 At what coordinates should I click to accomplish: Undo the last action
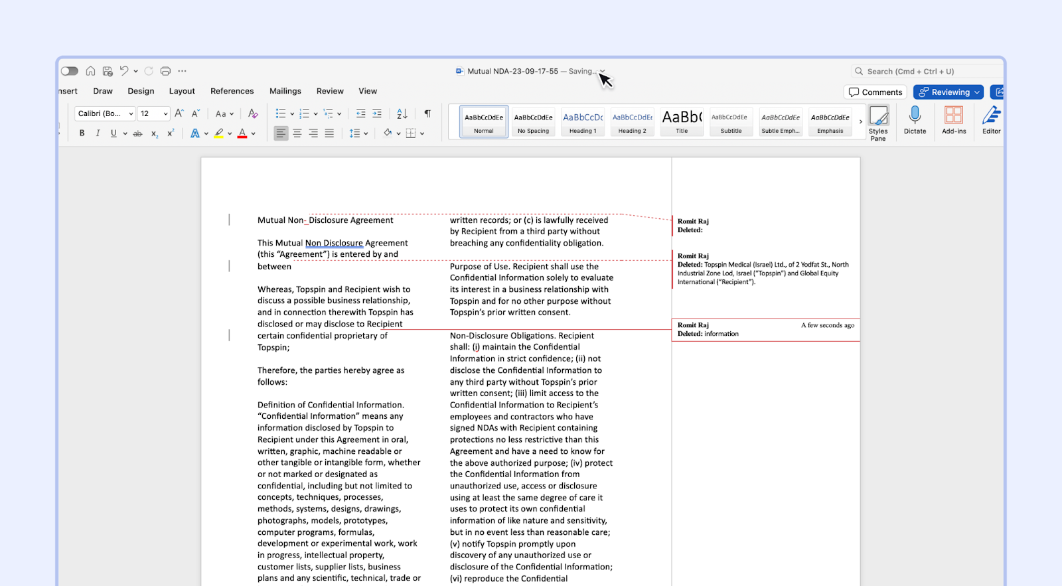[124, 71]
